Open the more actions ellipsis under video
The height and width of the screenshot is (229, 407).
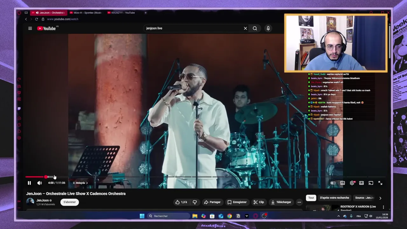pos(299,202)
